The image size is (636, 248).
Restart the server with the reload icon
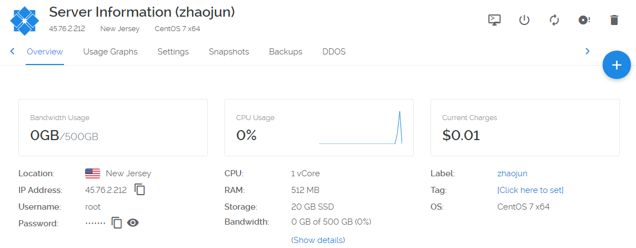554,20
